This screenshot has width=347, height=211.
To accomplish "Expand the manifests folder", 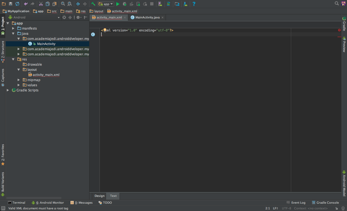I will (x=13, y=28).
